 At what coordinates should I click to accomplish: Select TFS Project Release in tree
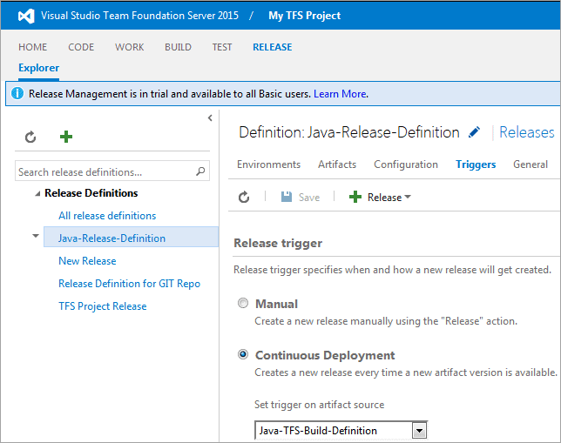tap(102, 306)
